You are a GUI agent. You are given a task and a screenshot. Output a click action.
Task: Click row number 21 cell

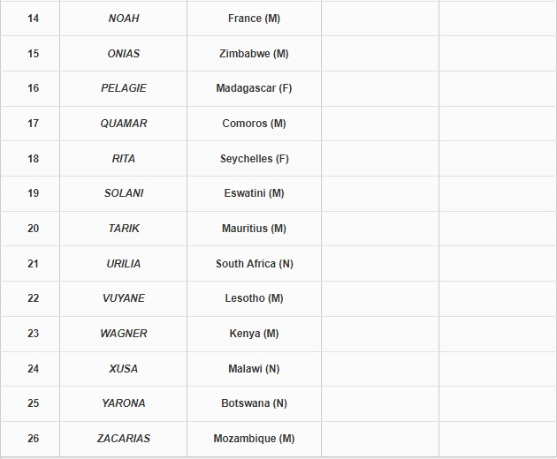[x=33, y=264]
